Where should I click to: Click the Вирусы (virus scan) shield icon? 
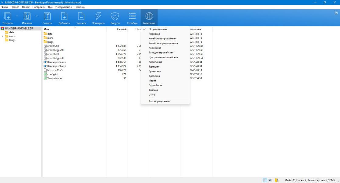tap(115, 16)
